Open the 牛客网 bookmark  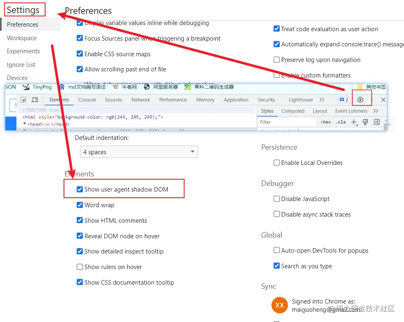[x=125, y=87]
